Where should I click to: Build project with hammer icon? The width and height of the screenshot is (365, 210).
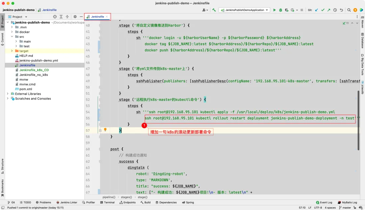point(214,10)
